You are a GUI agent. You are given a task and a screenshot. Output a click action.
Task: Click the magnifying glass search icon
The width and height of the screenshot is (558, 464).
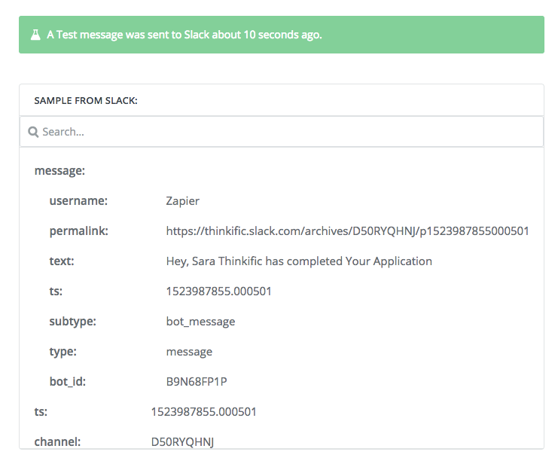click(33, 132)
